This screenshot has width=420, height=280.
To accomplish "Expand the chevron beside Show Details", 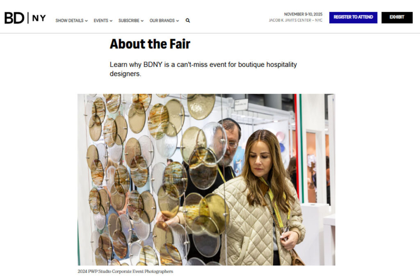I will [x=86, y=21].
